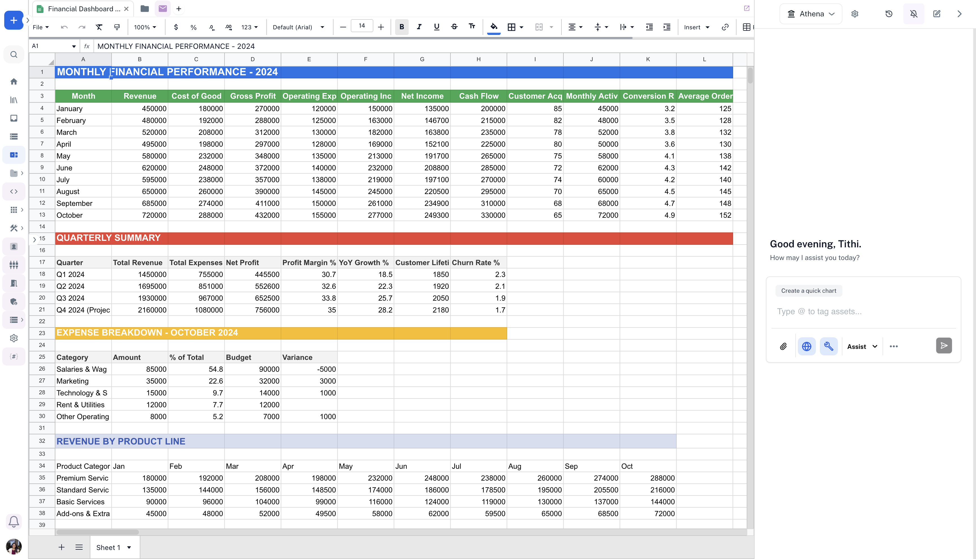Open the Insert menu button
Viewport: 976px width, 559px height.
tap(696, 27)
